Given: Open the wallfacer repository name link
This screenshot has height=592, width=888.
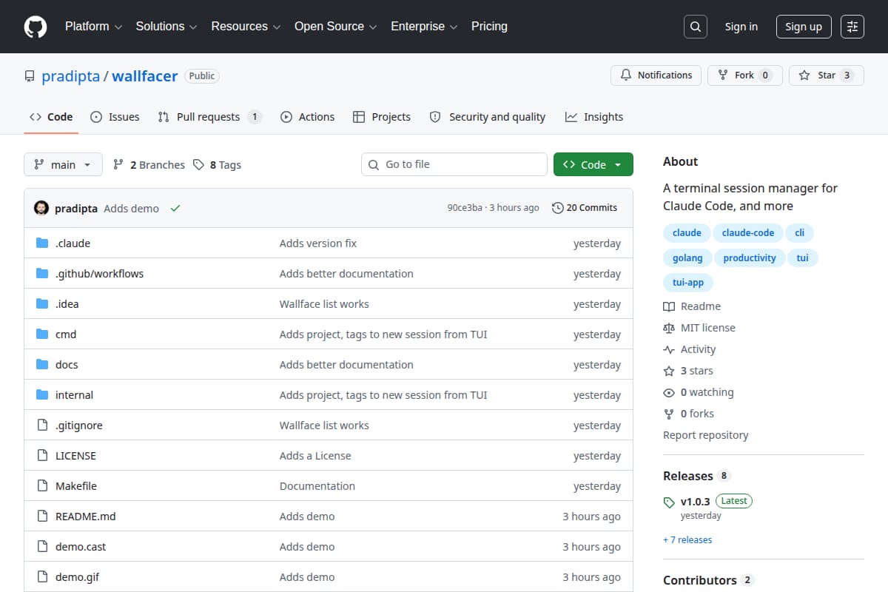Looking at the screenshot, I should coord(145,76).
